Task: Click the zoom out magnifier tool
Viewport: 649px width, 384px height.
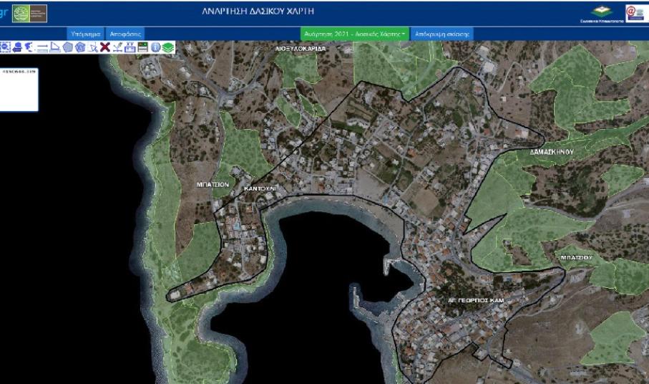Action: pos(7,47)
